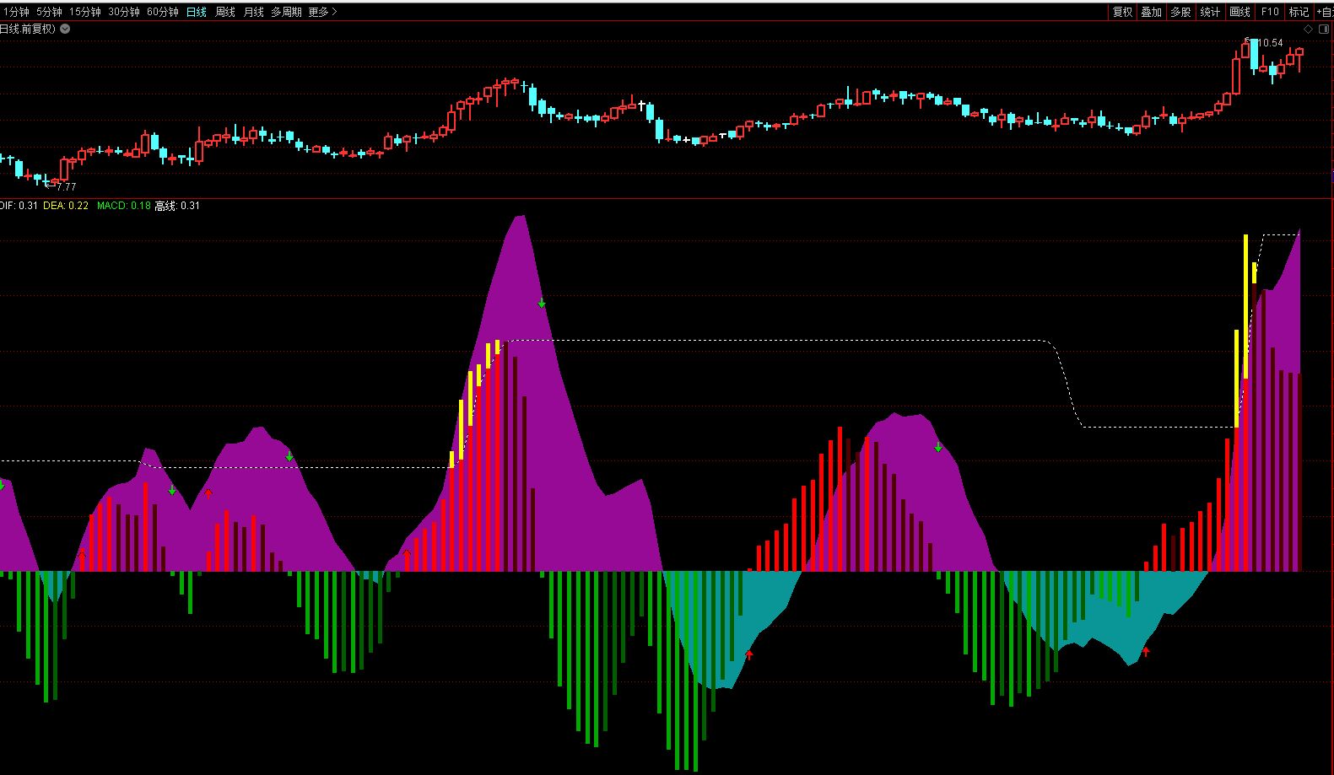
Task: Expand the 日线 前复权 dropdown arrow
Action: 65,29
